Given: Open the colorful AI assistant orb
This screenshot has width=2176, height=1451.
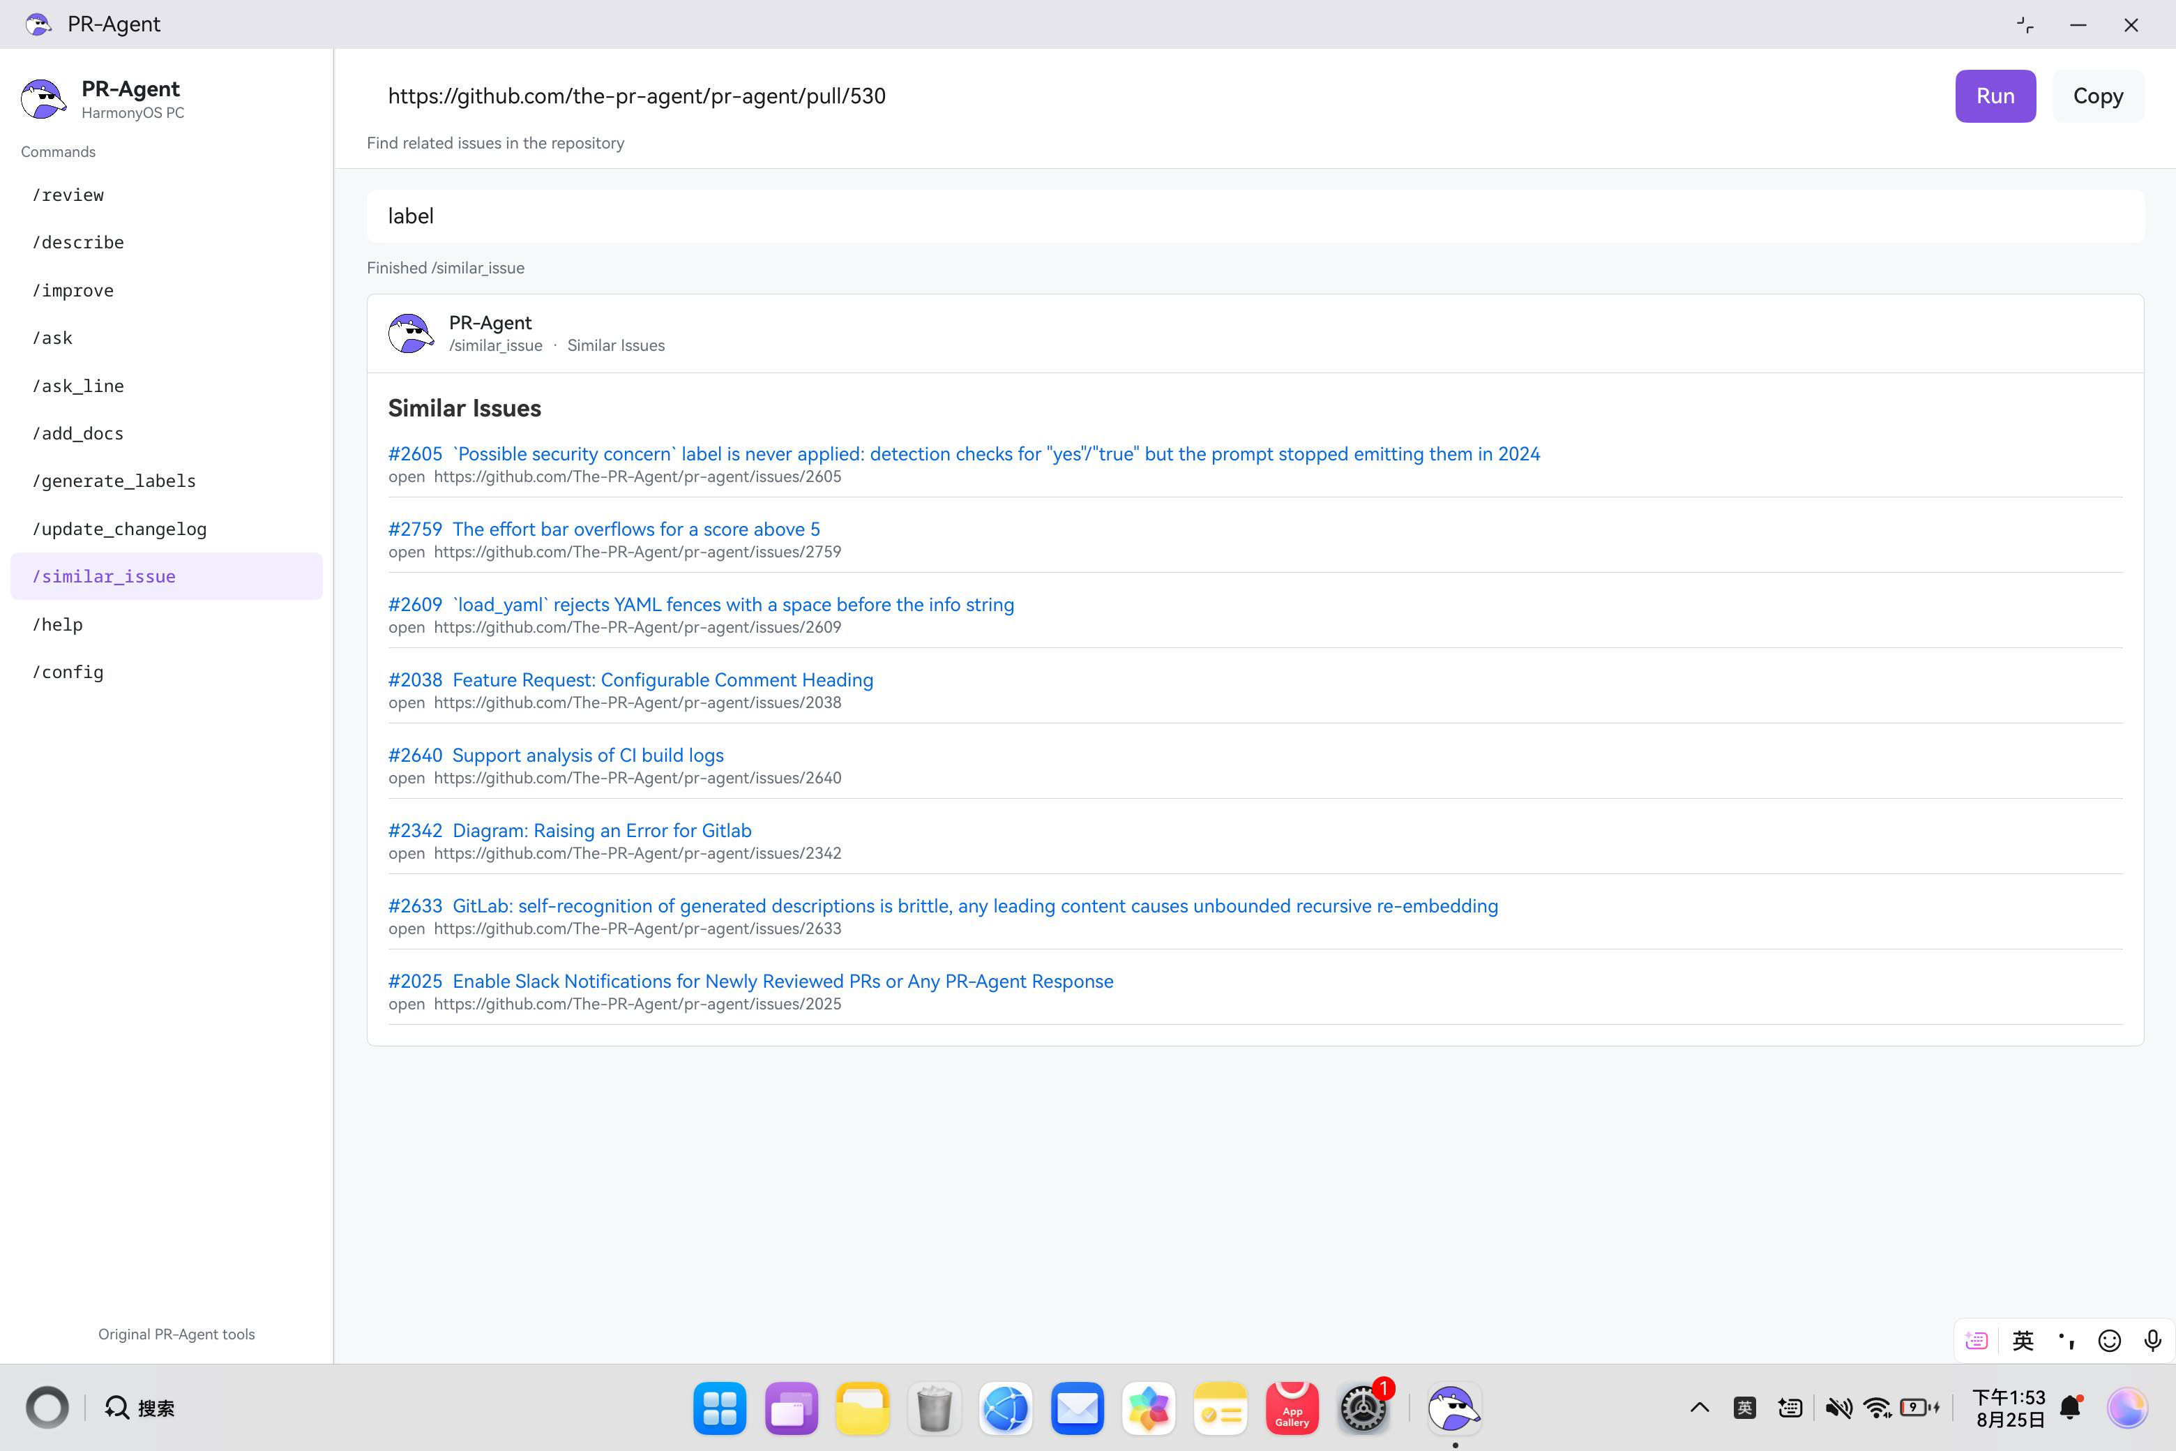Looking at the screenshot, I should coord(2127,1408).
